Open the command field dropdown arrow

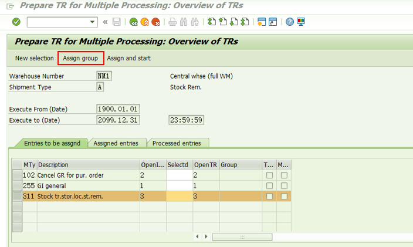tap(92, 22)
